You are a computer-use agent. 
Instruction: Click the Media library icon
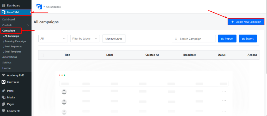(4, 98)
